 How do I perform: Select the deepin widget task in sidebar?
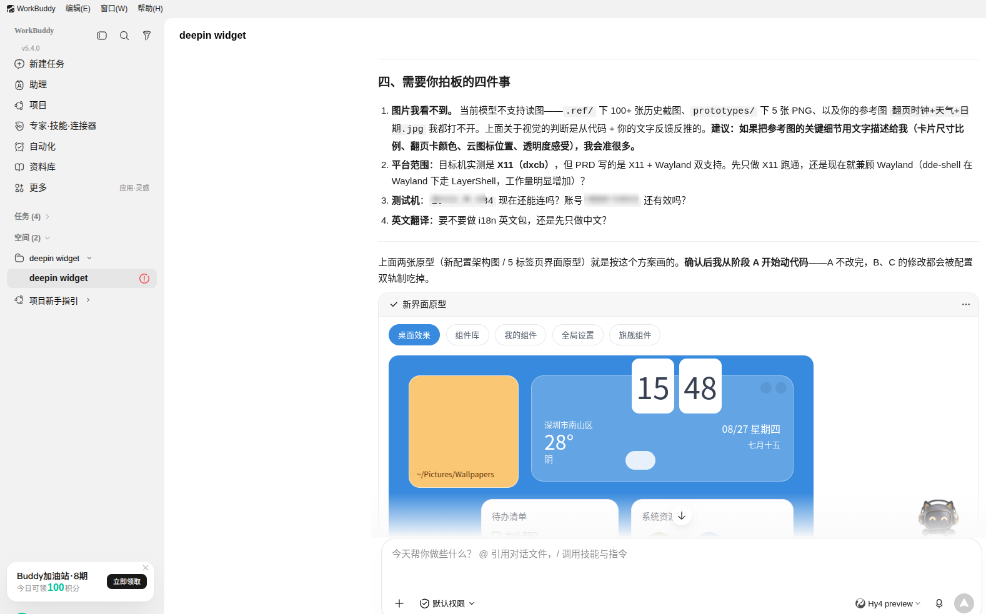tap(82, 279)
